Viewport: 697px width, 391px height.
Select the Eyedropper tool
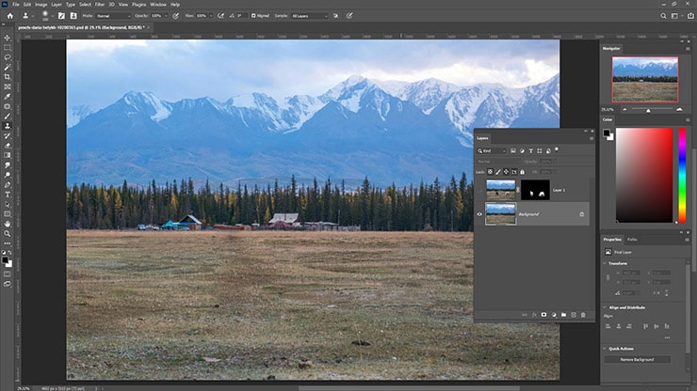click(x=8, y=96)
